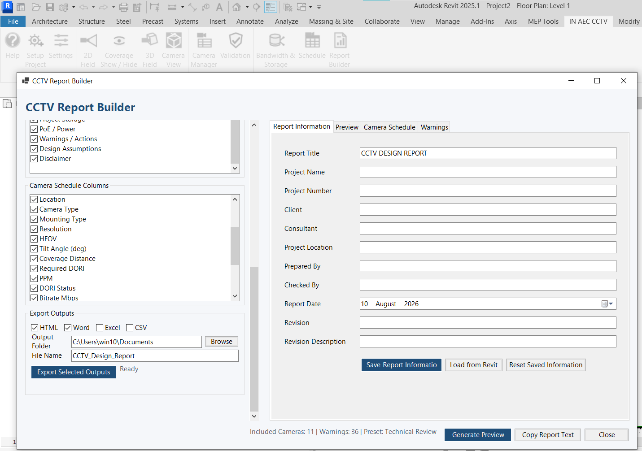Click the Camera Schedule Columns list scrollbar thumb
Screen dimensions: 642x451
click(x=235, y=246)
